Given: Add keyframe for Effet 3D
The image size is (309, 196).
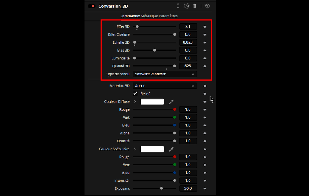Looking at the screenshot, I should [x=205, y=27].
